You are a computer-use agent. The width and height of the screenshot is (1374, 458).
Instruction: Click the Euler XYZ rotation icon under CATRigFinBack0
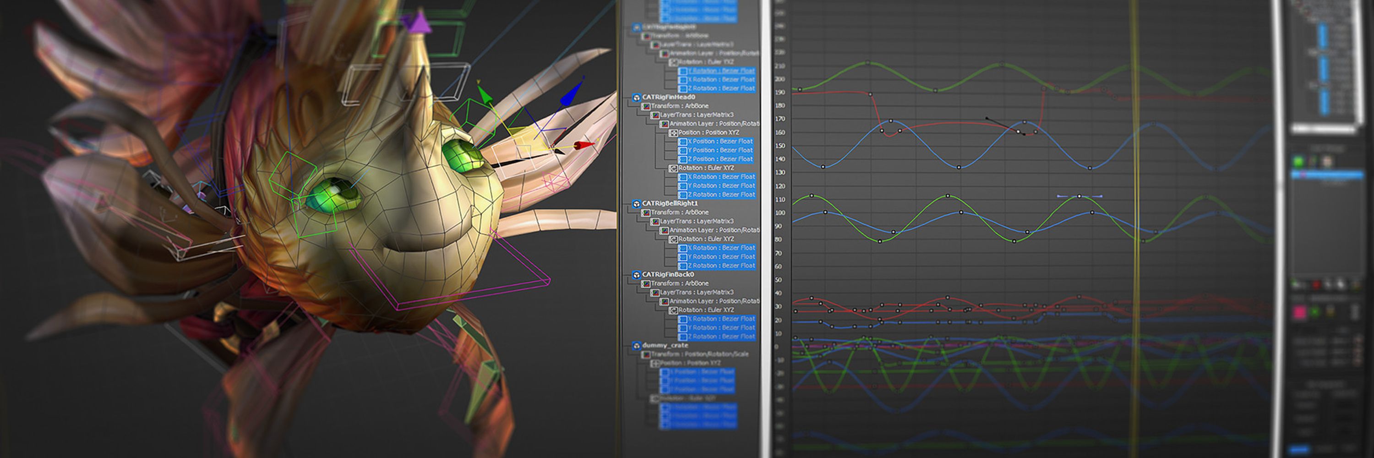click(673, 311)
